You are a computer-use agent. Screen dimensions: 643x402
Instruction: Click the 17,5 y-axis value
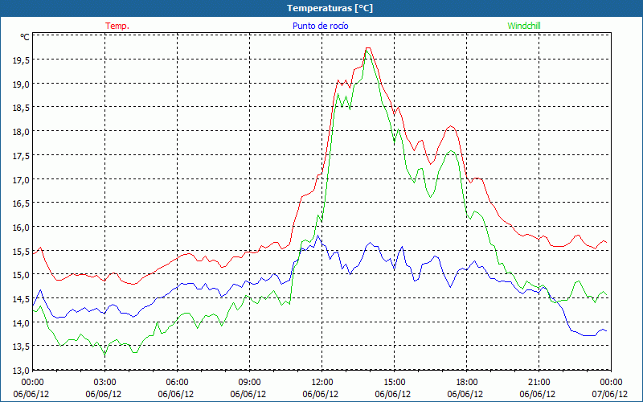pos(22,156)
